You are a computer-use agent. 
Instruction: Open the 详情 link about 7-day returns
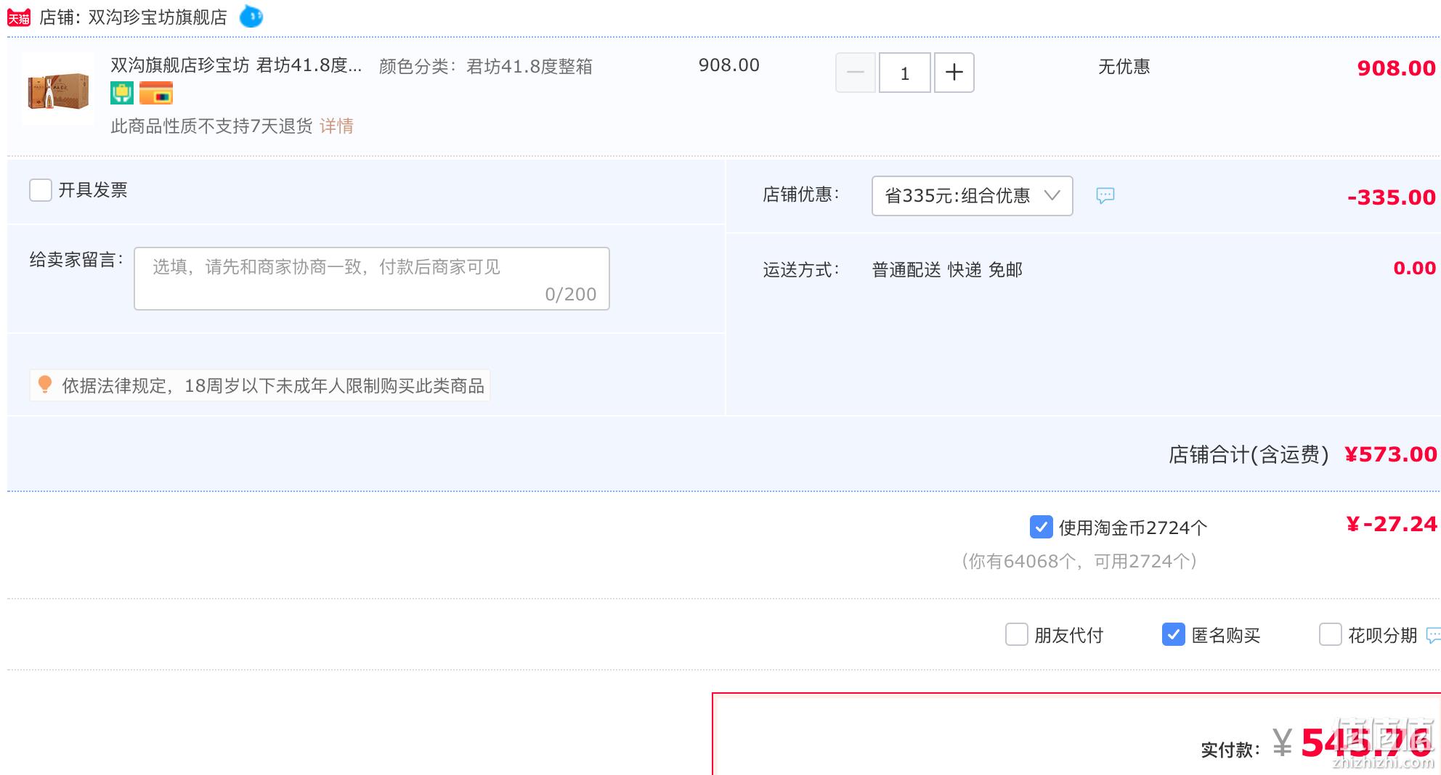pos(336,126)
